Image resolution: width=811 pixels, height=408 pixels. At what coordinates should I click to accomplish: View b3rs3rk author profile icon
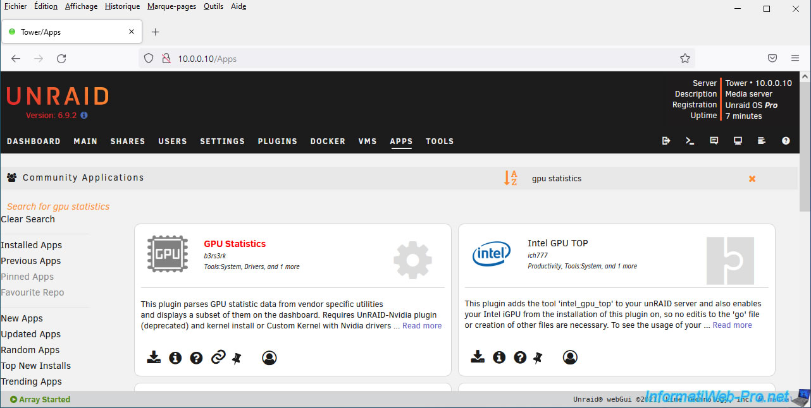tap(269, 357)
